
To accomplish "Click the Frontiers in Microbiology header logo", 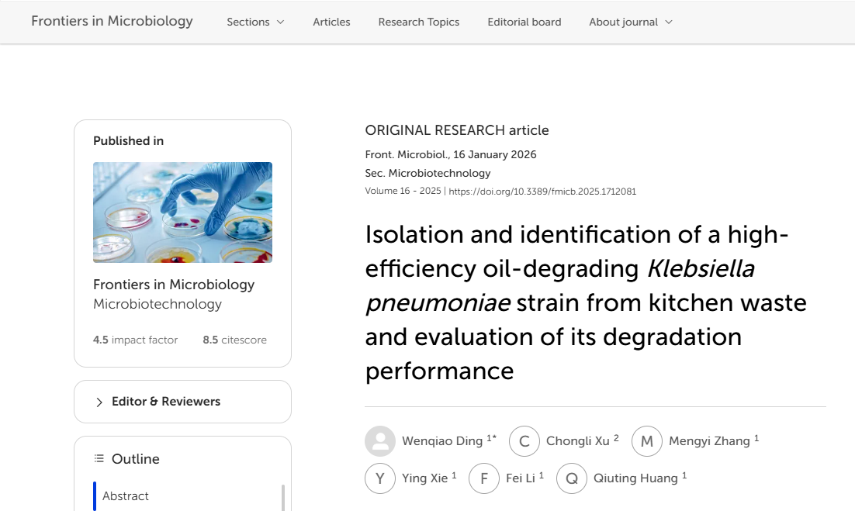I will 112,21.
